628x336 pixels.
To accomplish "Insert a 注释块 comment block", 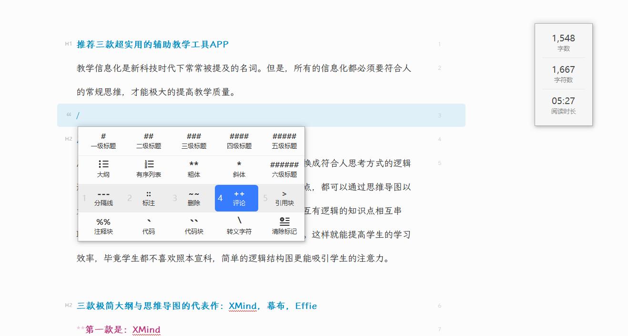I will [104, 227].
